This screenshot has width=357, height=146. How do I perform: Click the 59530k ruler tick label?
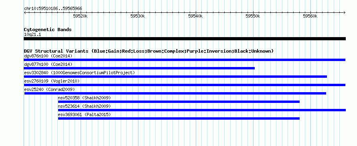138,16
